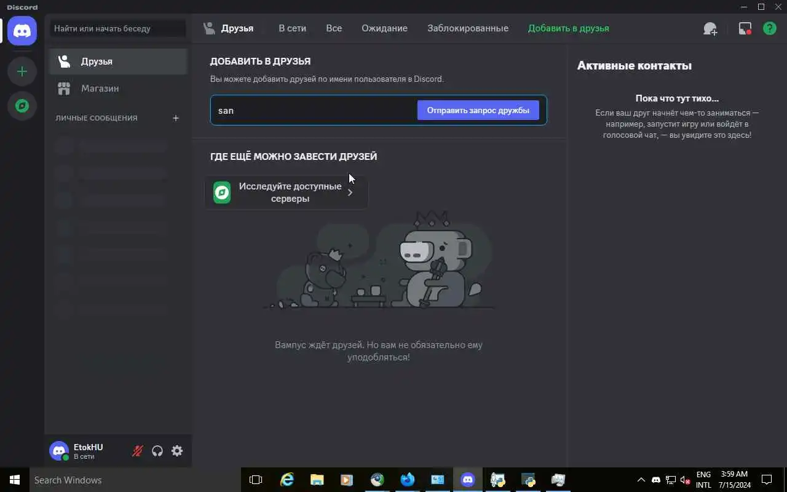Screen dimensions: 787x492
Task: Toggle microphone mute in user panel
Action: 138,451
